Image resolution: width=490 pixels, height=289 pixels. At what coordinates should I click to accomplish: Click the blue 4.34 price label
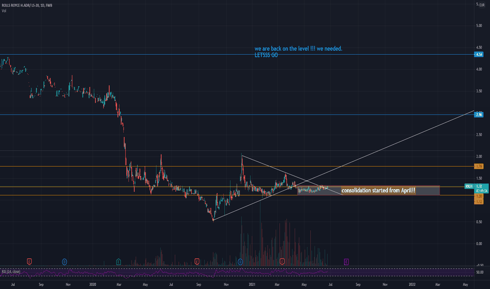479,54
